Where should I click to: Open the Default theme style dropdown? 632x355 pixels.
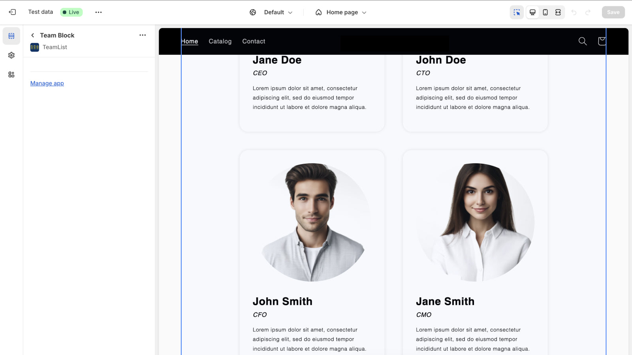[x=278, y=12]
